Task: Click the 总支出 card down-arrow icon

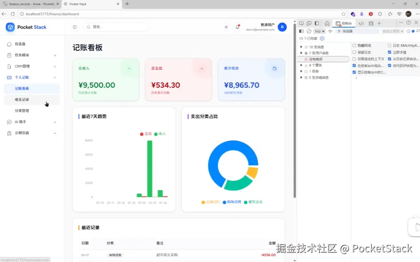Action: point(202,69)
